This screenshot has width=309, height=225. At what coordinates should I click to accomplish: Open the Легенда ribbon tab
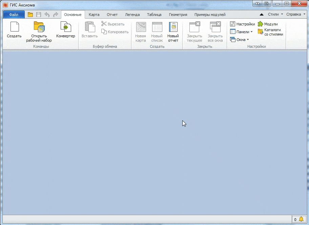(132, 15)
